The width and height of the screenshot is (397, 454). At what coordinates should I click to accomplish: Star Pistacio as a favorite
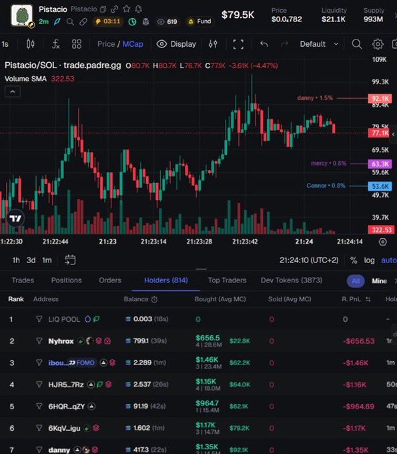pos(127,9)
